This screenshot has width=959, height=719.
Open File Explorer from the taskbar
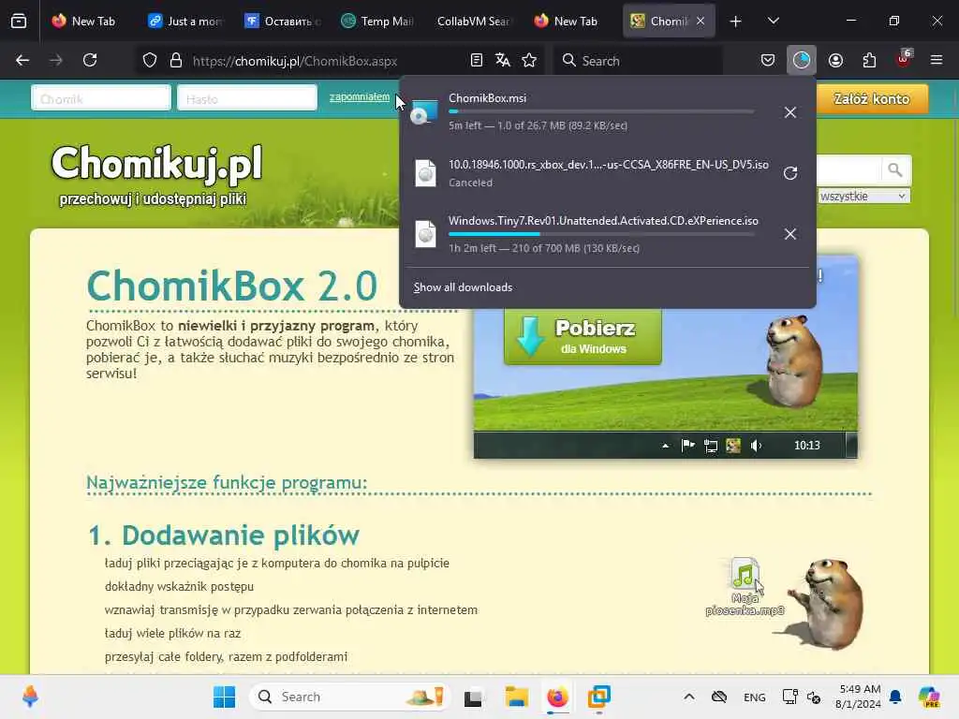[516, 697]
